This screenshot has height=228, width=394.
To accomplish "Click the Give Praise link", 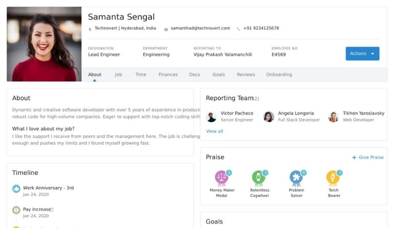I will [x=368, y=157].
